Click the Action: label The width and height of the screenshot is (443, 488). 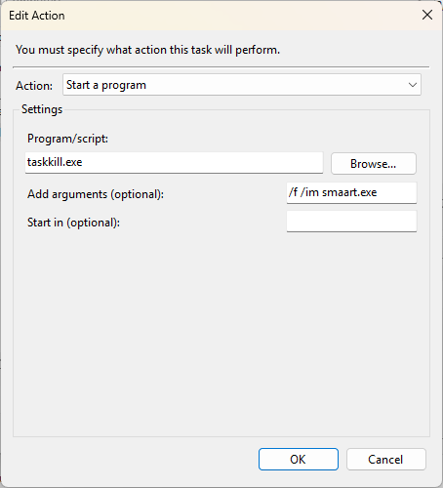point(34,86)
